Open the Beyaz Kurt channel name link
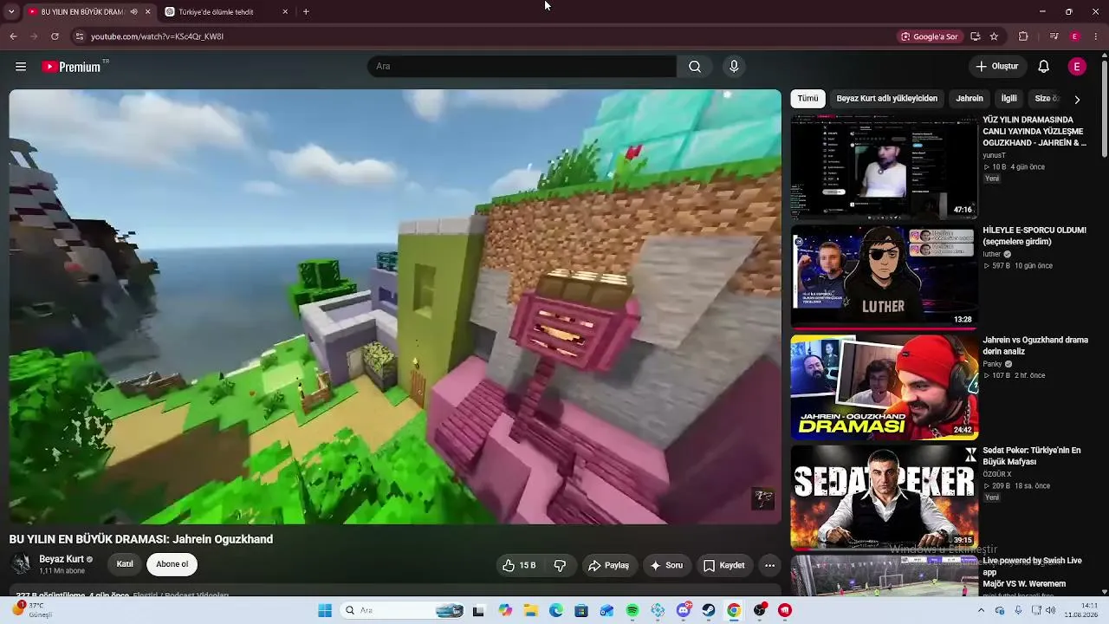The image size is (1109, 624). (62, 559)
